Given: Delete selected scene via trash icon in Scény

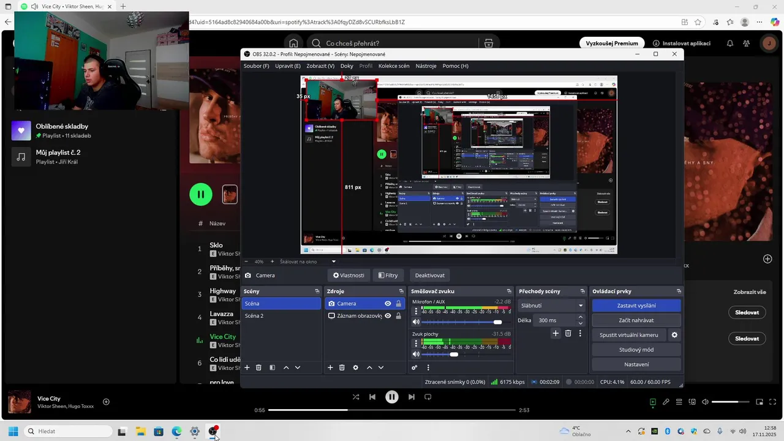Looking at the screenshot, I should click(258, 367).
